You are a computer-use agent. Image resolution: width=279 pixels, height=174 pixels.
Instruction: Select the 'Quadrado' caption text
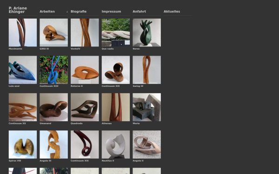click(x=77, y=123)
